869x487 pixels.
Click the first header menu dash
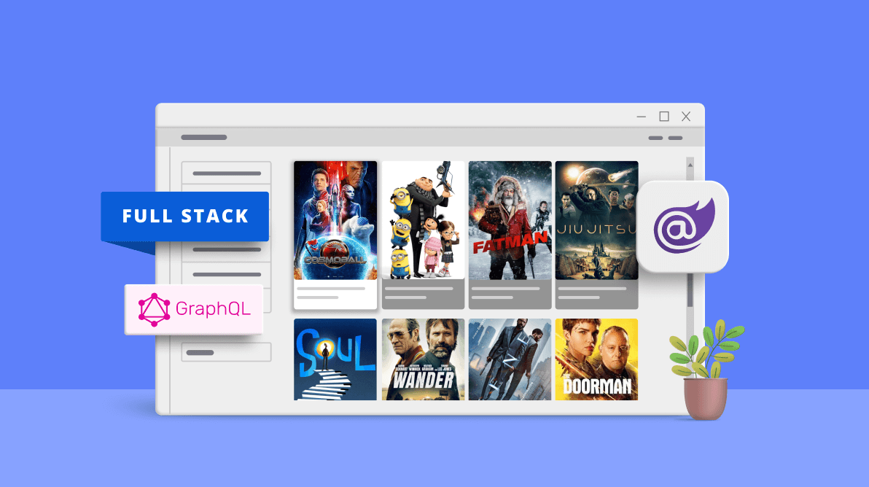pyautogui.click(x=655, y=138)
